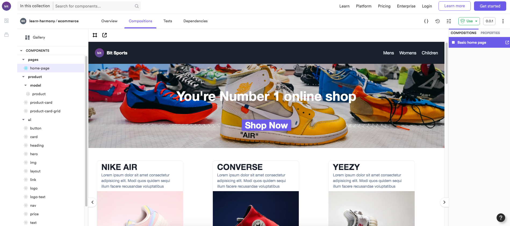Click the Get started button
Viewport: 510px width, 226px height.
490,6
